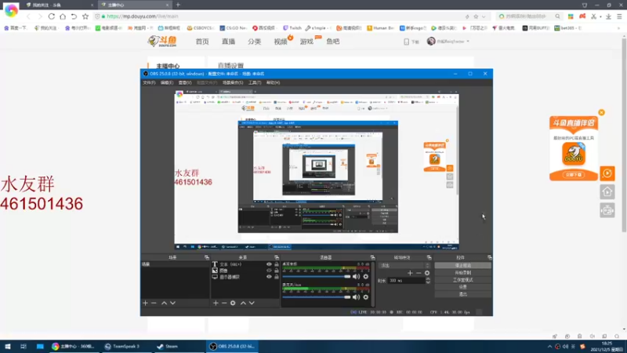The height and width of the screenshot is (353, 627).
Task: Toggle visibility of the display capture source
Action: tap(269, 277)
